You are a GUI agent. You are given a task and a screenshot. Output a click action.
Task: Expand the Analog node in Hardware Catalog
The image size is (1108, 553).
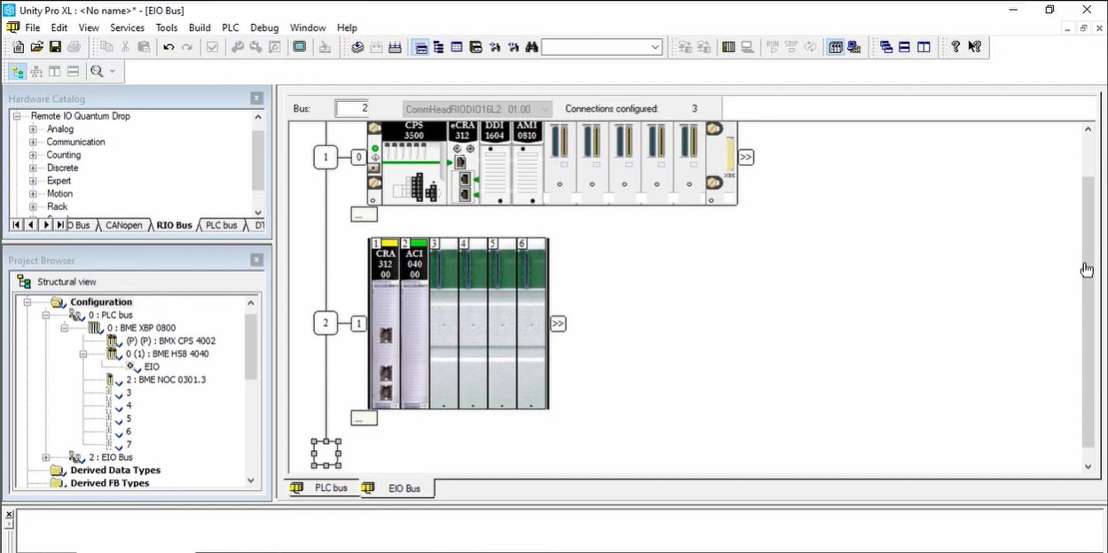33,129
